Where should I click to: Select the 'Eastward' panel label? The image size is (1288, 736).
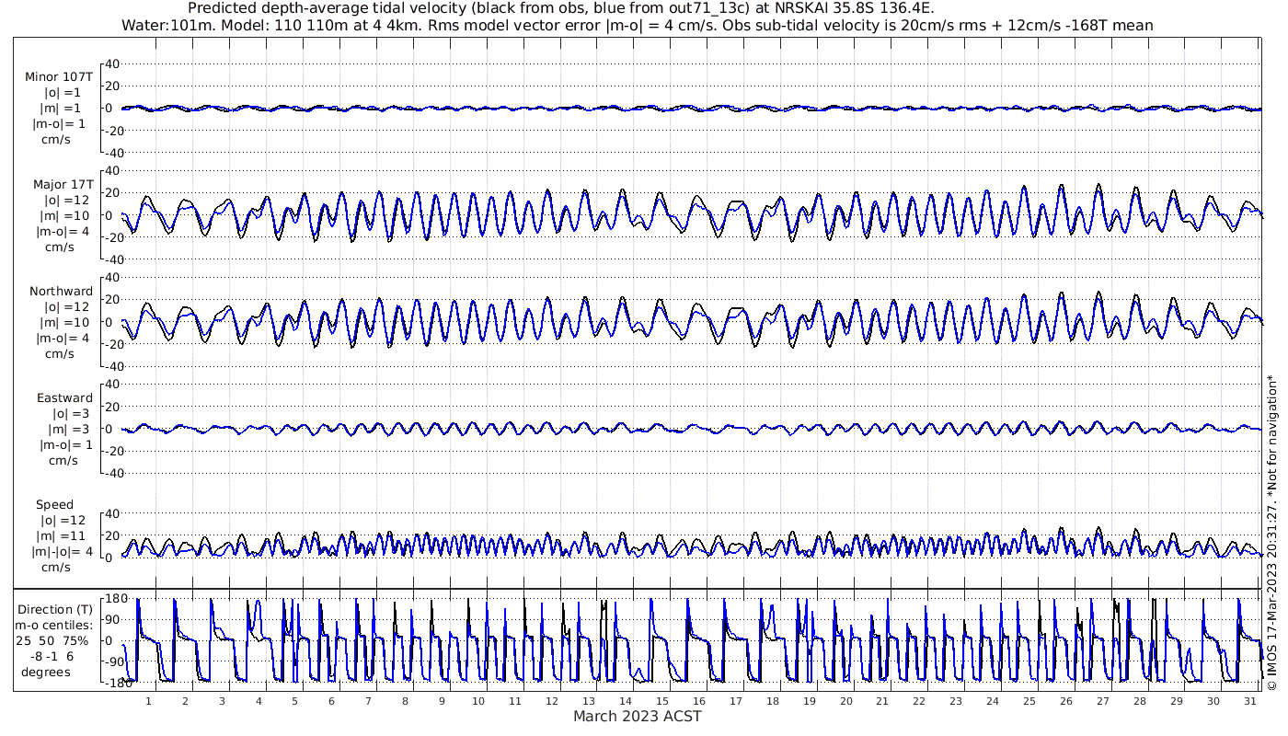(x=64, y=398)
